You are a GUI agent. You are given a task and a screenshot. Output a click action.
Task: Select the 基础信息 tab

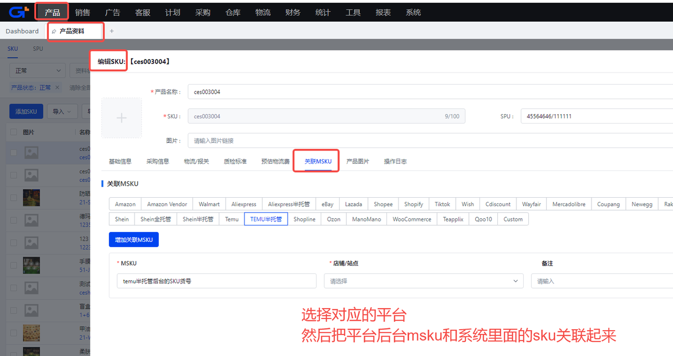120,161
